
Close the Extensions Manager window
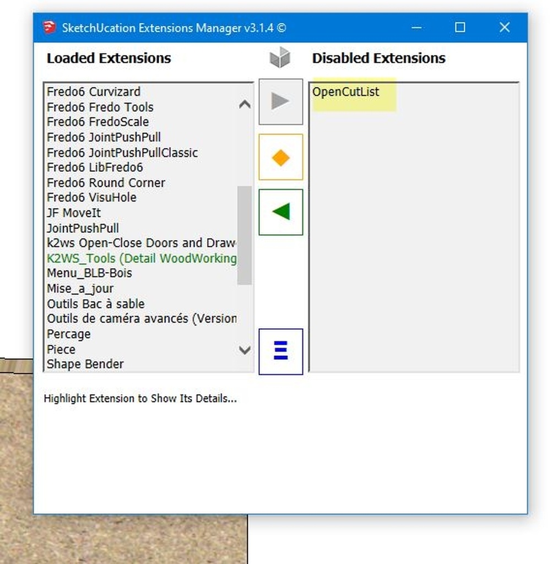tap(505, 28)
